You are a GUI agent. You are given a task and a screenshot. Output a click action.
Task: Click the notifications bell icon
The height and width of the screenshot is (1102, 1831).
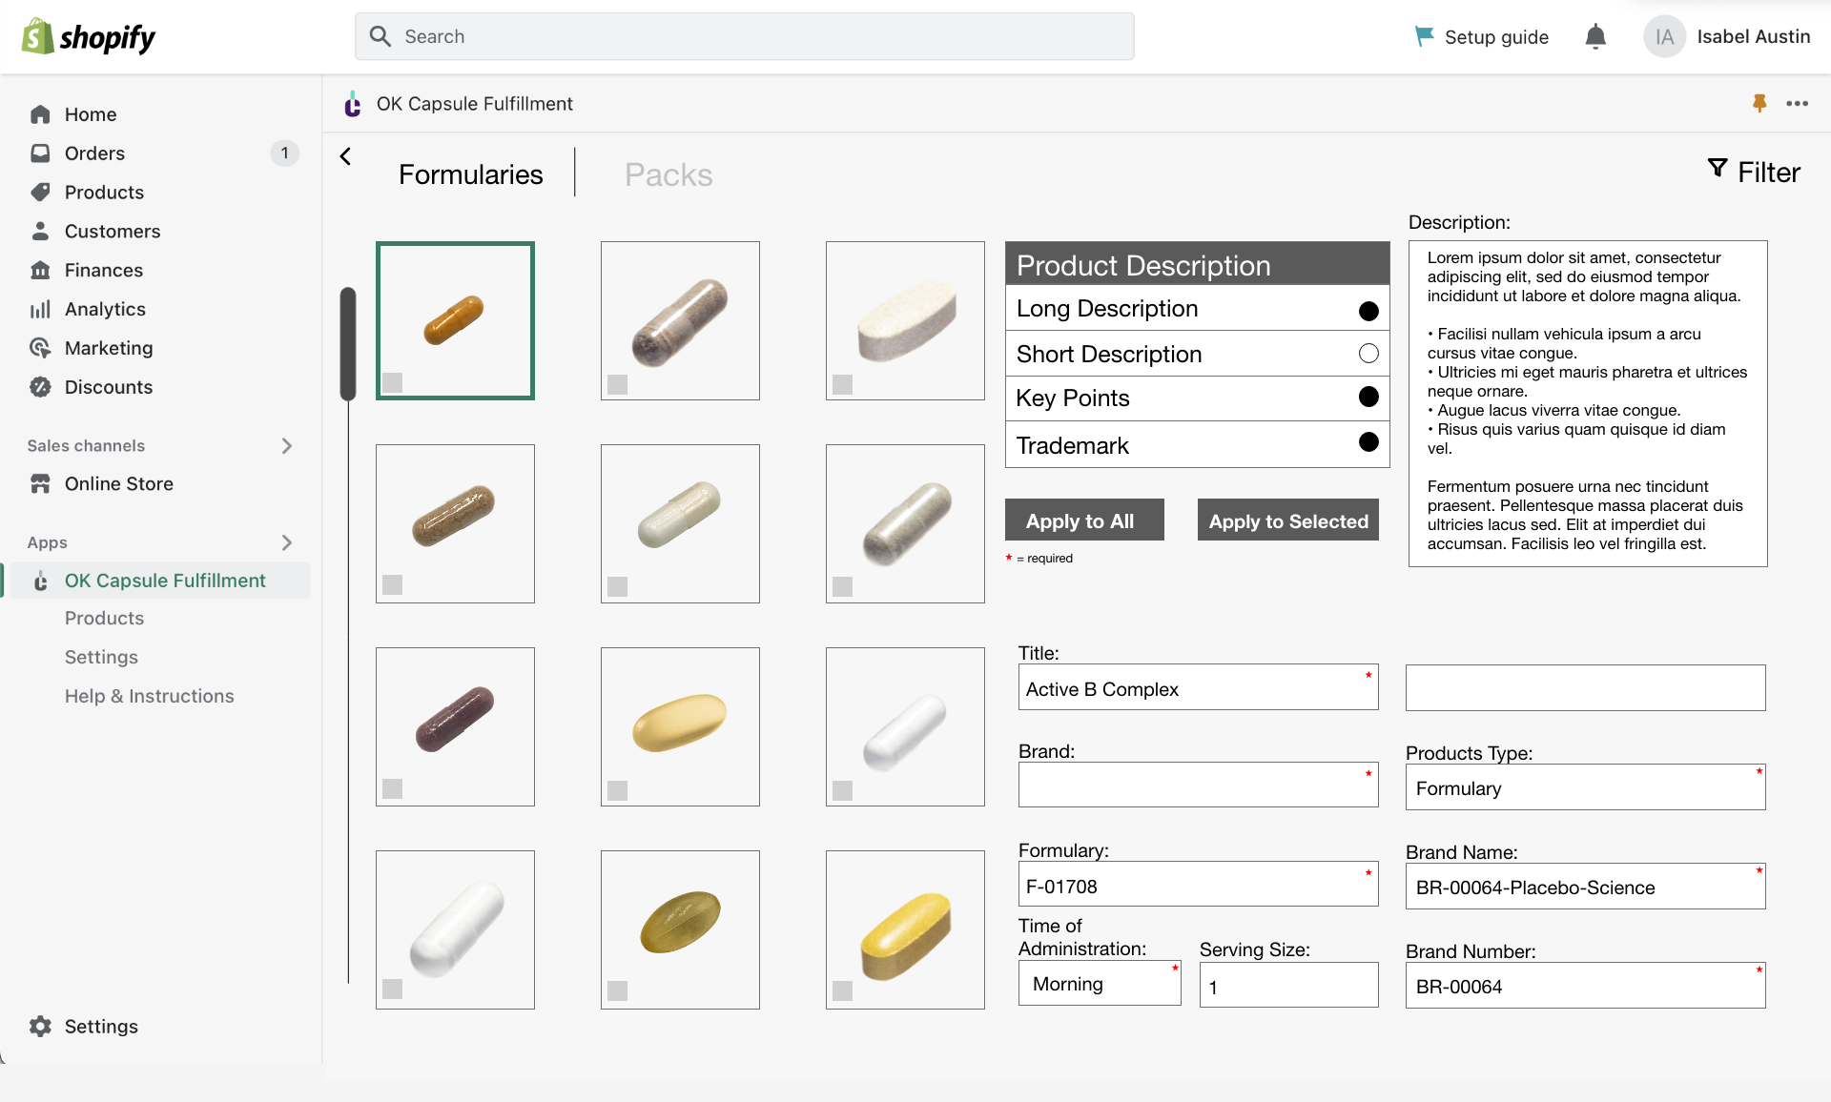[1595, 36]
